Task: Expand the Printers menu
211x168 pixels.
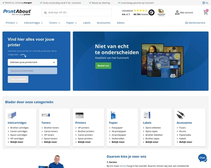Action: pos(12,23)
